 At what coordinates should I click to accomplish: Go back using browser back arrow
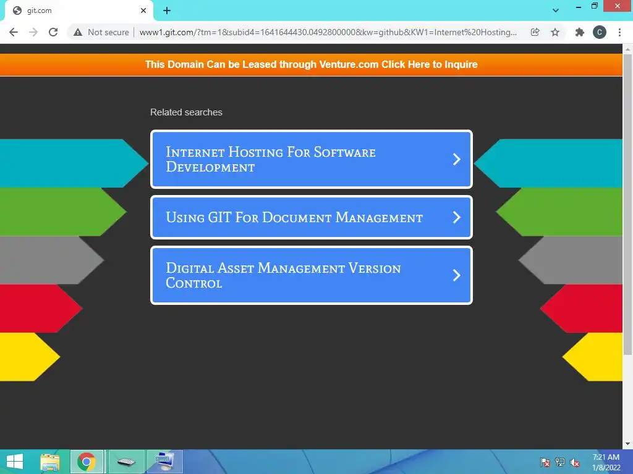(x=14, y=32)
